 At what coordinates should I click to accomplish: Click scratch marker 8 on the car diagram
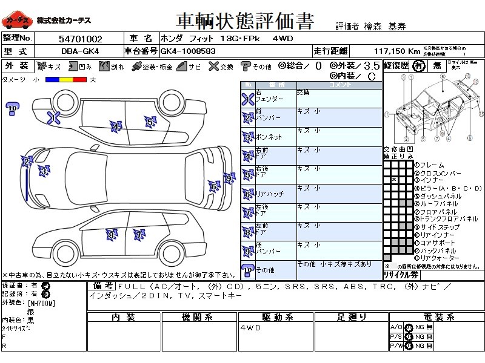pyautogui.click(x=112, y=235)
